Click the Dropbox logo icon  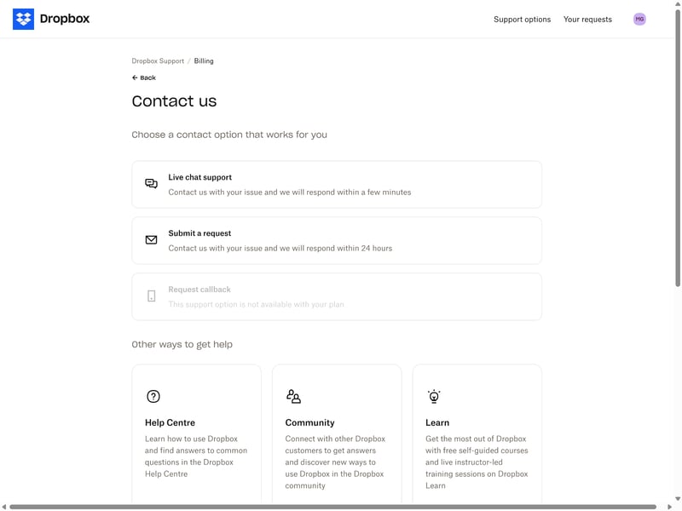point(23,19)
